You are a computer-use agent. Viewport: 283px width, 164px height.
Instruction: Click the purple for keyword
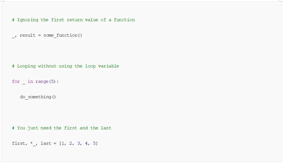[x=16, y=81]
